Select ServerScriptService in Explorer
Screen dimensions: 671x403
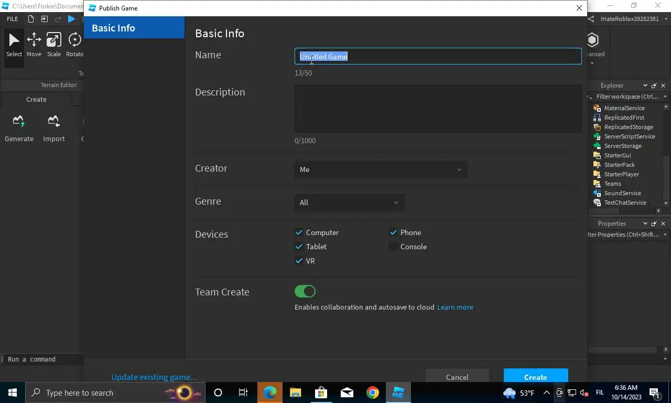[x=629, y=136]
